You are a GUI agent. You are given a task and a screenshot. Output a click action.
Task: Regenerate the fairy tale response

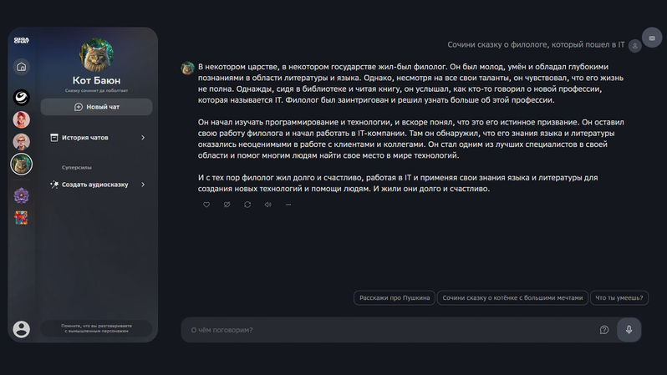pyautogui.click(x=247, y=205)
